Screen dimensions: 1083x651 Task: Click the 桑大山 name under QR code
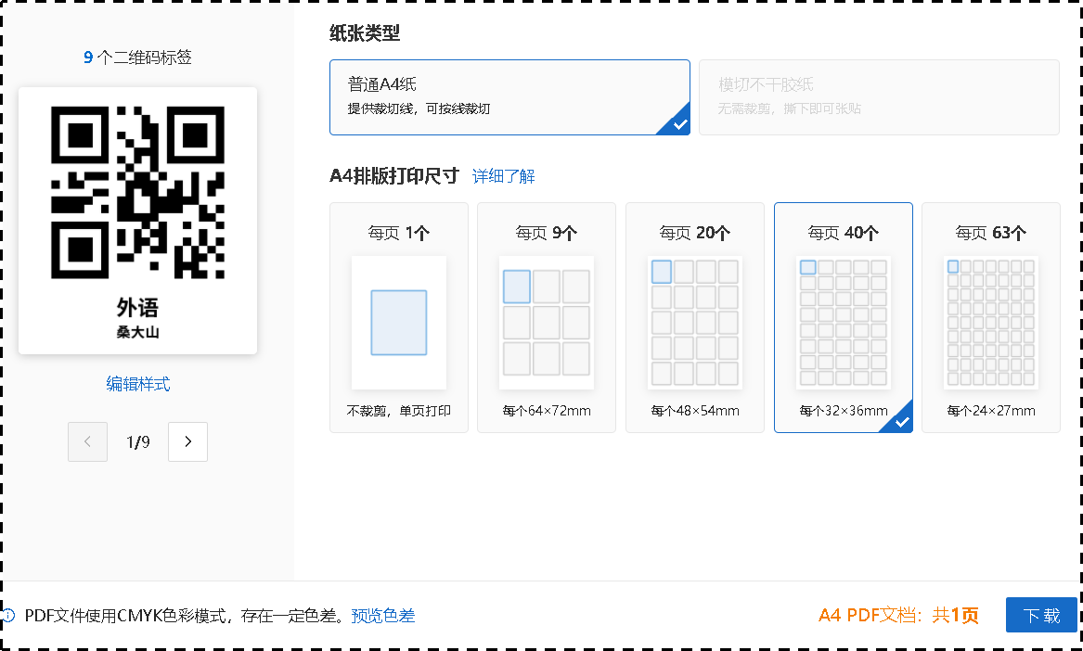(138, 332)
